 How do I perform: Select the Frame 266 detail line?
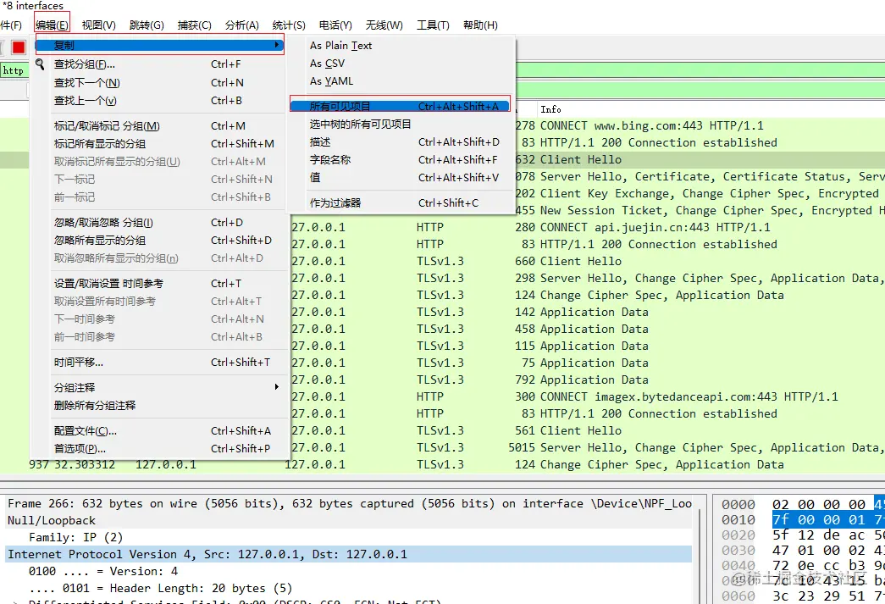[349, 503]
